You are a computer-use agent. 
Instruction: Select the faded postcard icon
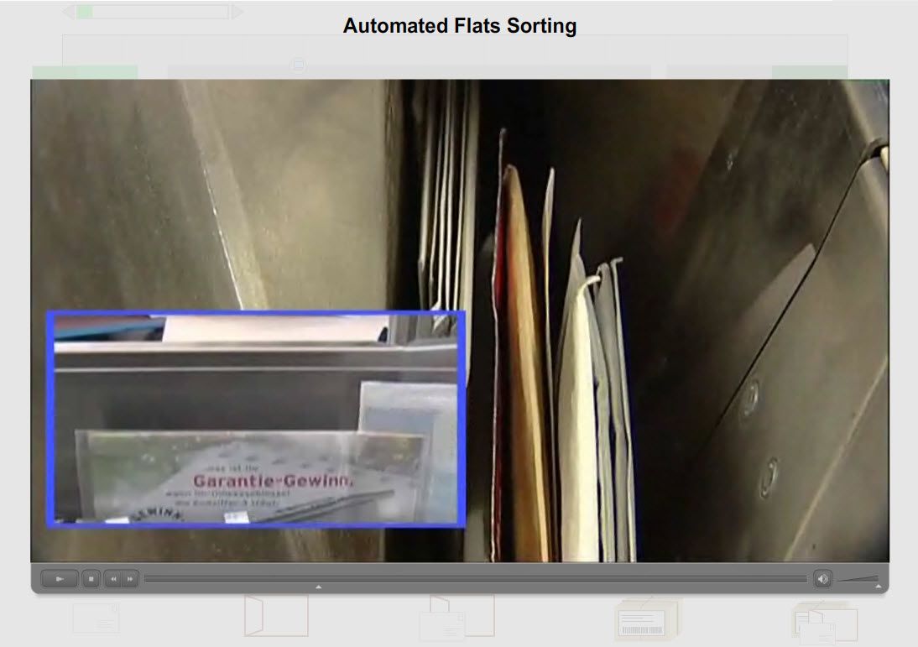(x=96, y=618)
